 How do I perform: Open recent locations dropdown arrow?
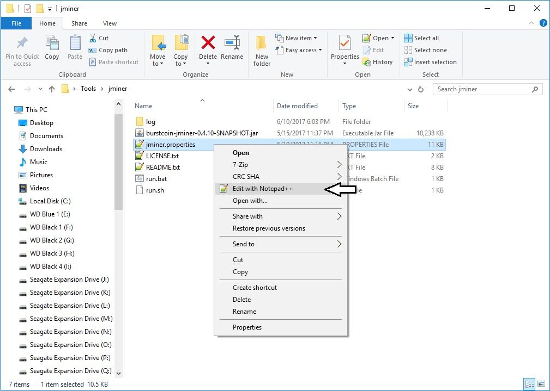coord(41,89)
